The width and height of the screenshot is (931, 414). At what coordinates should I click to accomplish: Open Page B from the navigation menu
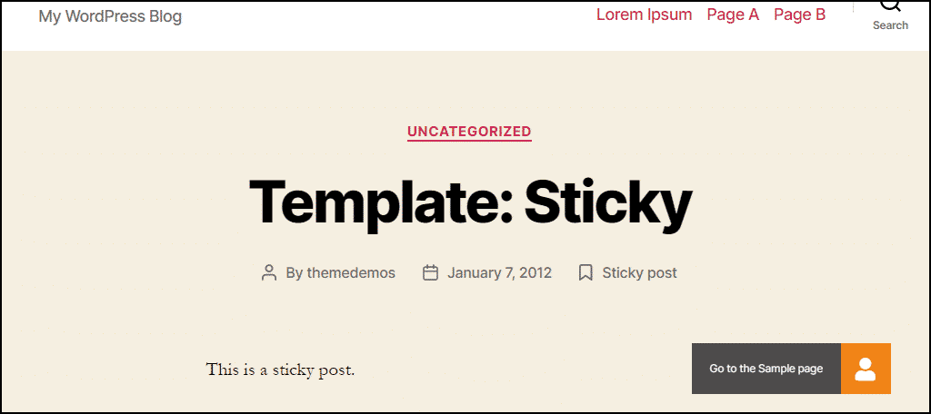pyautogui.click(x=799, y=15)
